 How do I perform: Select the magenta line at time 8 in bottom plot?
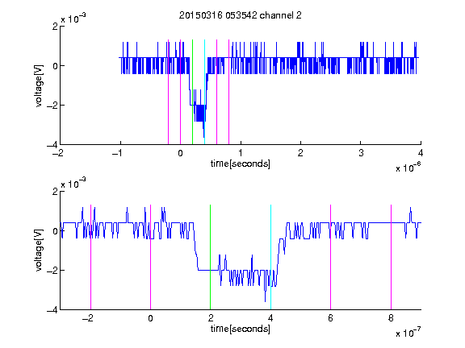[391, 257]
